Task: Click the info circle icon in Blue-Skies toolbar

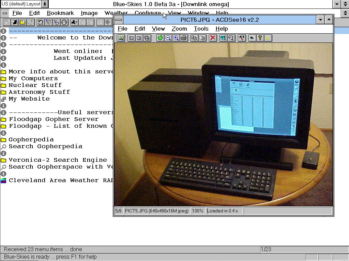Action: [64, 22]
